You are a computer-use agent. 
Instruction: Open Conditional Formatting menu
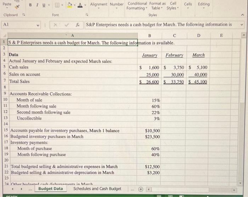point(137,6)
